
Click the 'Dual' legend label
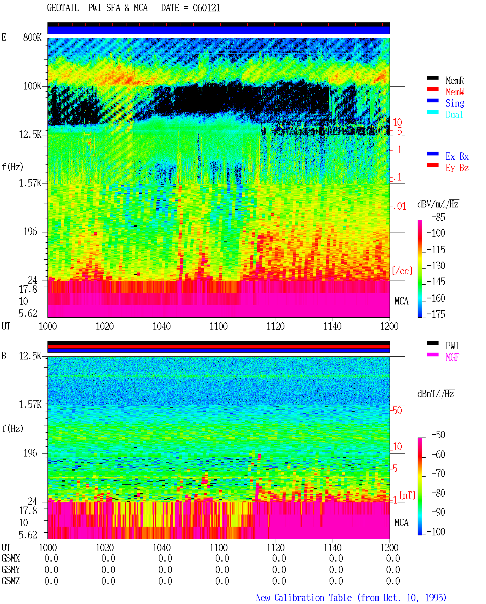(x=455, y=115)
